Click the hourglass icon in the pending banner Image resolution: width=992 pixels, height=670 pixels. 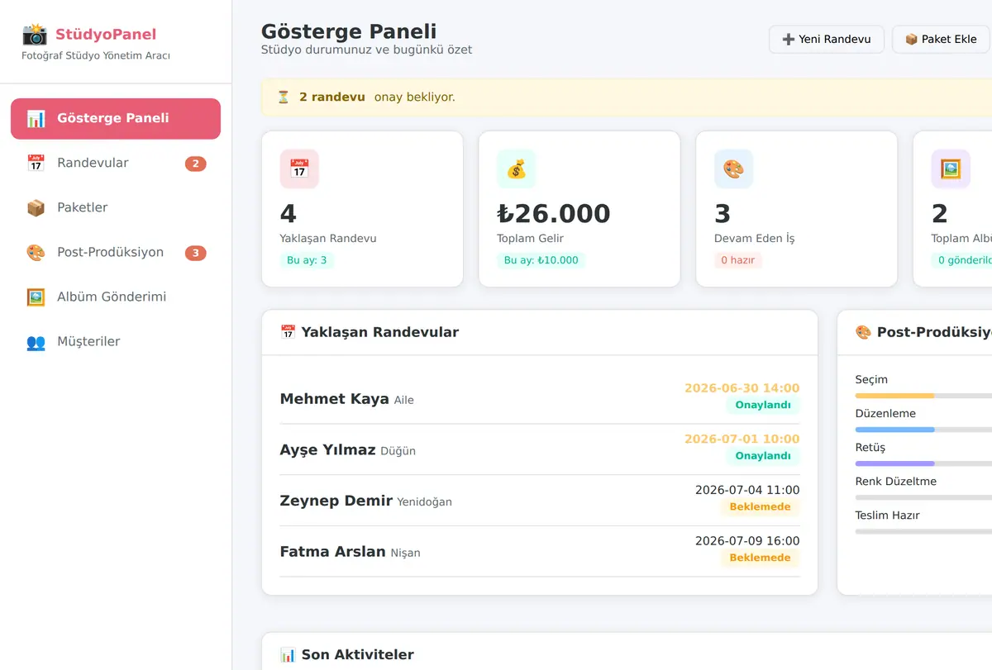click(284, 97)
